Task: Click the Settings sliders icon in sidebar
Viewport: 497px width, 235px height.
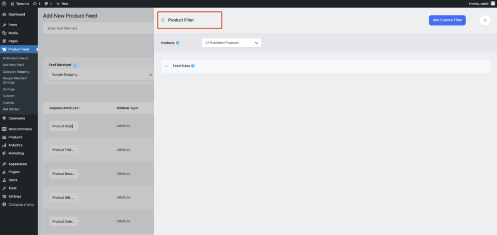Action: point(4,196)
